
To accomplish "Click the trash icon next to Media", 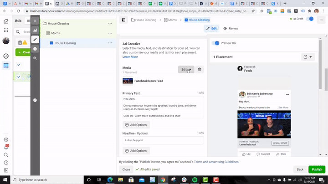I will tap(200, 69).
